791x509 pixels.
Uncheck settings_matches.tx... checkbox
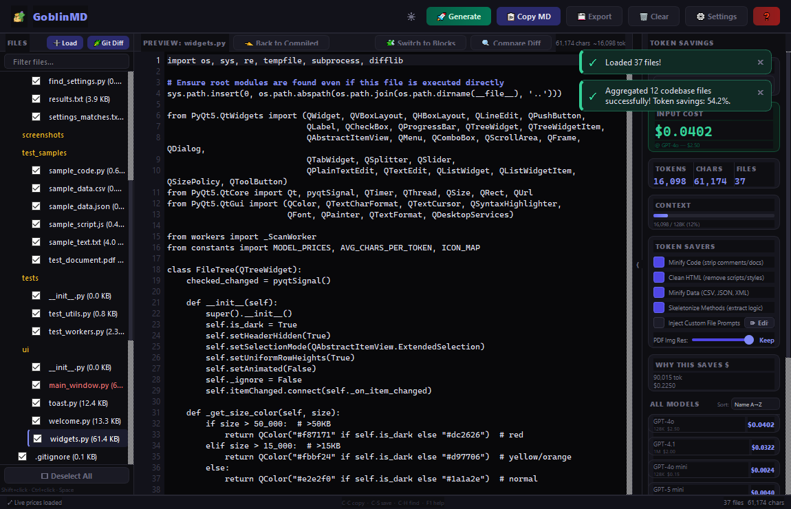36,116
